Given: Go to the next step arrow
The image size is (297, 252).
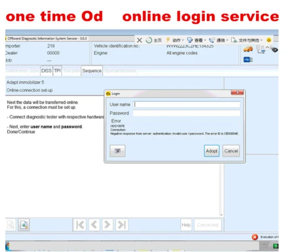Looking at the screenshot, I should pyautogui.click(x=107, y=225).
